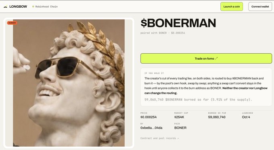This screenshot has height=150, width=274.
Task: Click the paired with BONER price subtitle
Action: point(163,33)
